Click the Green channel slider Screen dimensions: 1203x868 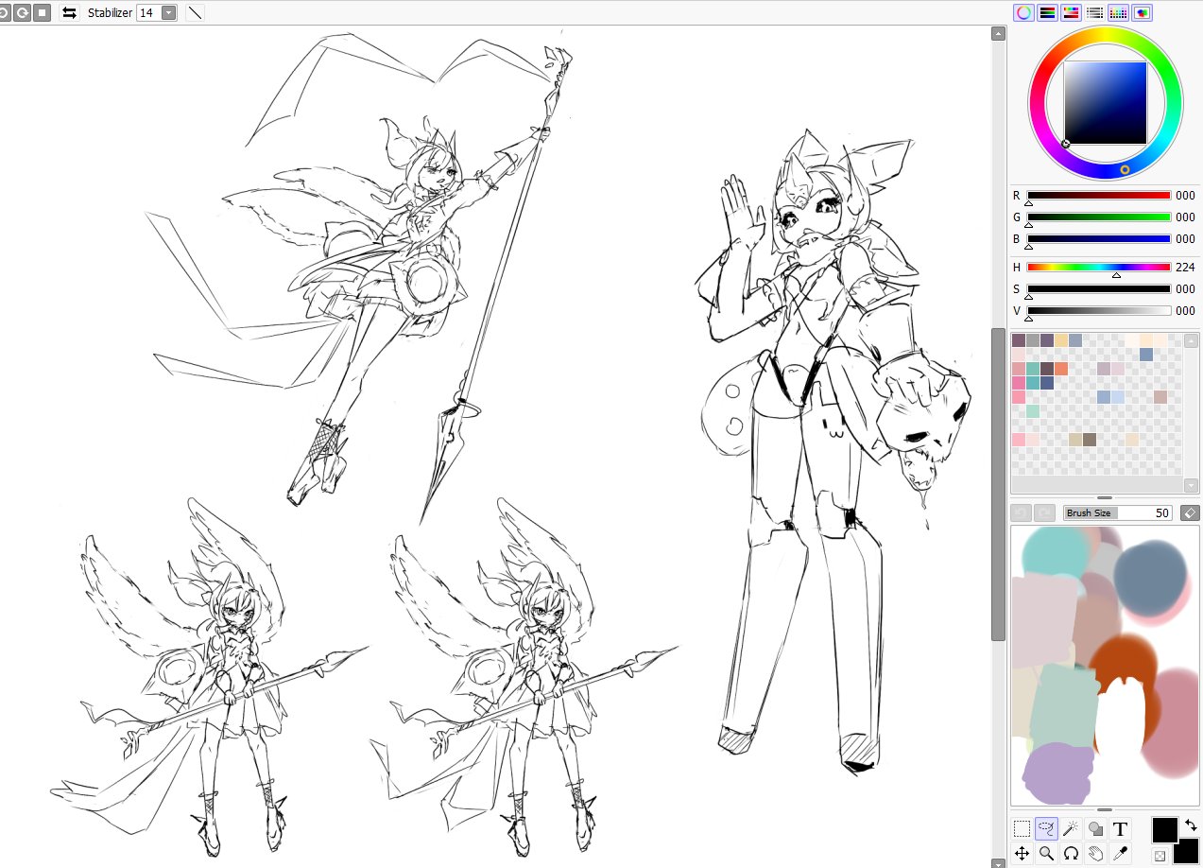(x=1099, y=217)
